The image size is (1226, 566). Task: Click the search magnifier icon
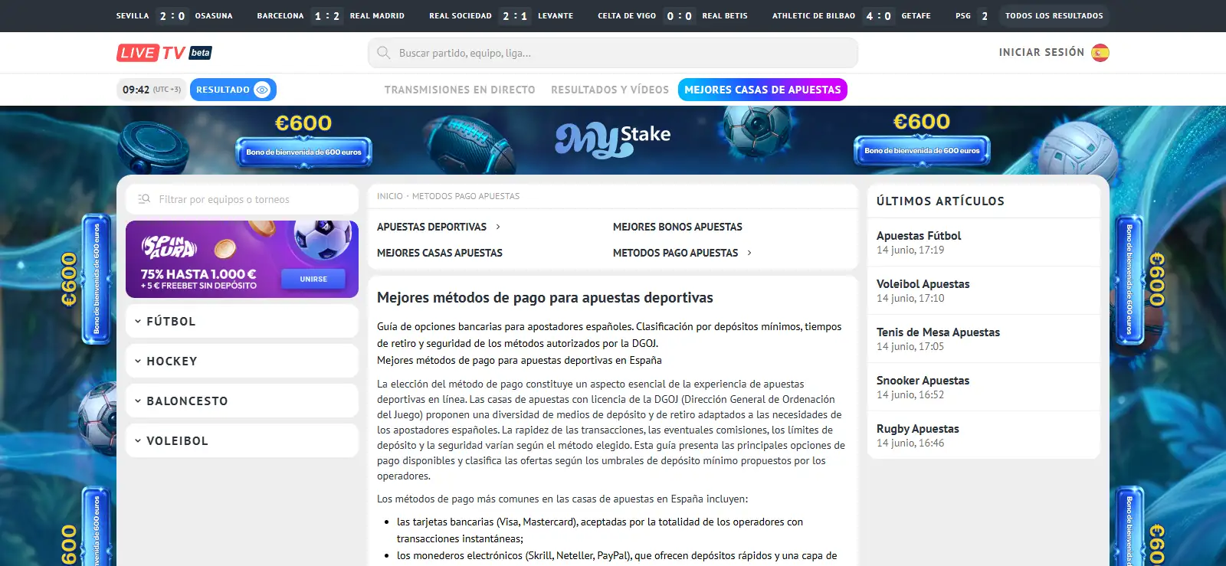[x=384, y=53]
